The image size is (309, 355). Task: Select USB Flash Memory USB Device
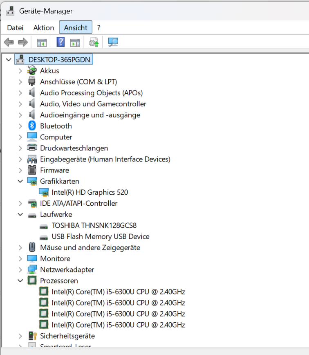101,236
